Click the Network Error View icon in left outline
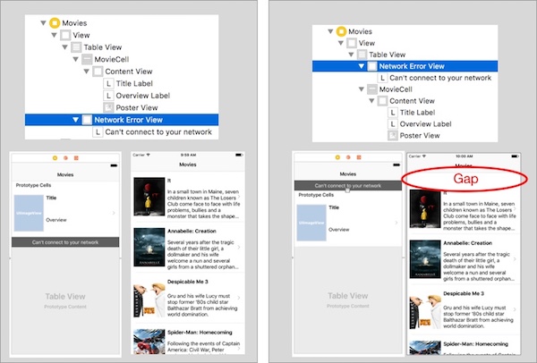 pos(87,120)
